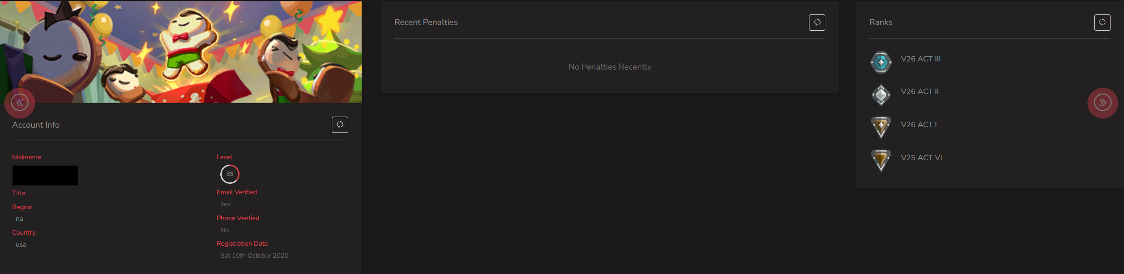Go to previous page with left double-chevron
1124x274 pixels.
(20, 103)
